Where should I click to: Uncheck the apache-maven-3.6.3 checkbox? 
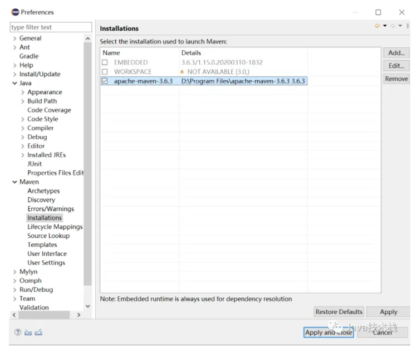click(x=105, y=81)
